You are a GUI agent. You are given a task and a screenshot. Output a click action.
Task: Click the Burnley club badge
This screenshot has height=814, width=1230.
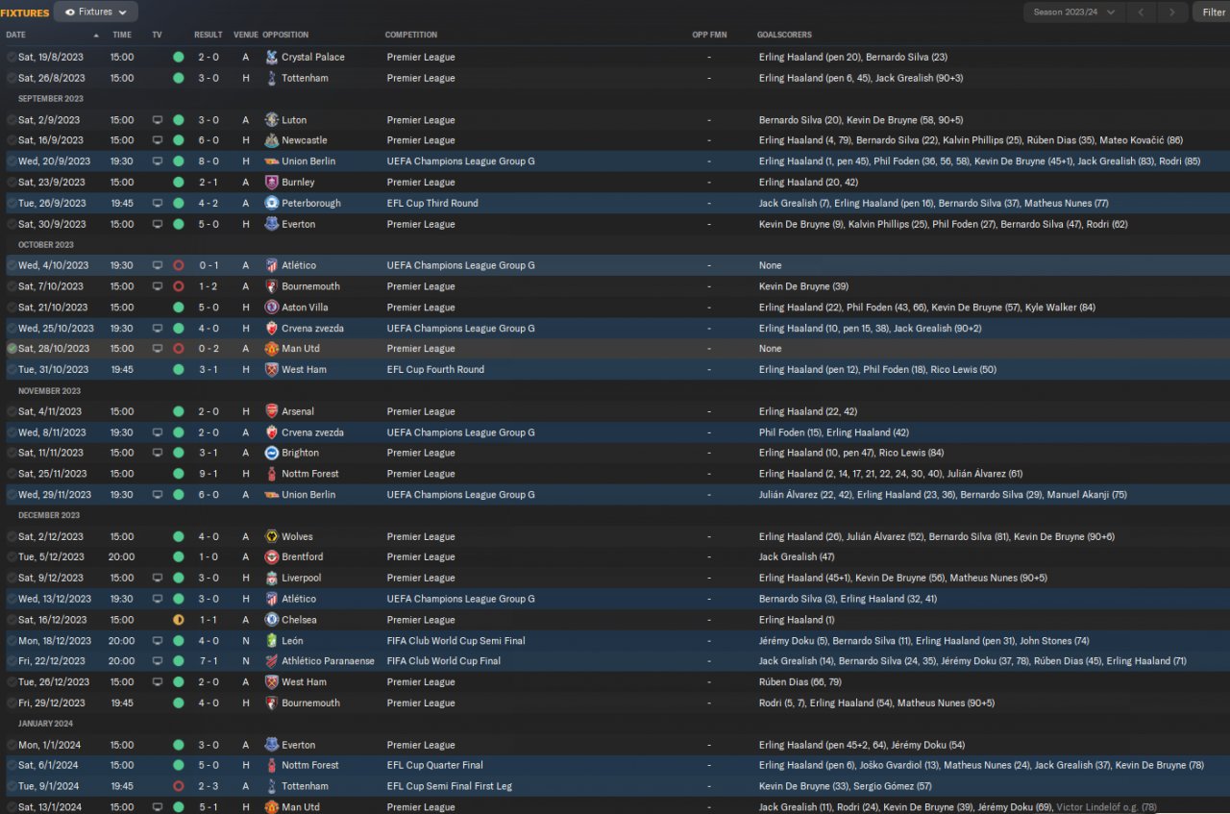coord(272,182)
